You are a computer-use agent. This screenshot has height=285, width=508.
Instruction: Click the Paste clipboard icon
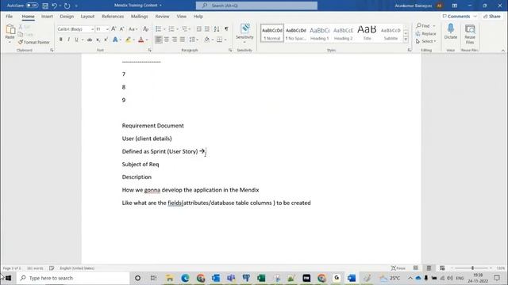coord(10,30)
